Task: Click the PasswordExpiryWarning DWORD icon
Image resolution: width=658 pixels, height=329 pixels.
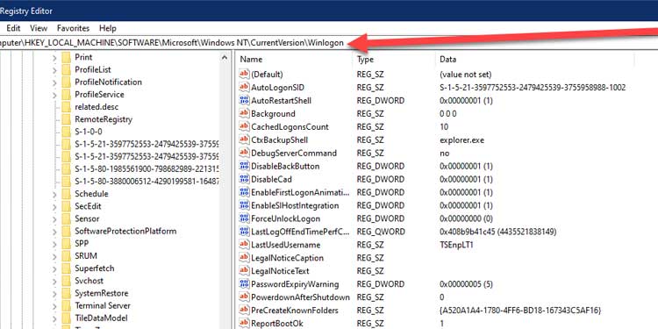Action: [x=244, y=284]
